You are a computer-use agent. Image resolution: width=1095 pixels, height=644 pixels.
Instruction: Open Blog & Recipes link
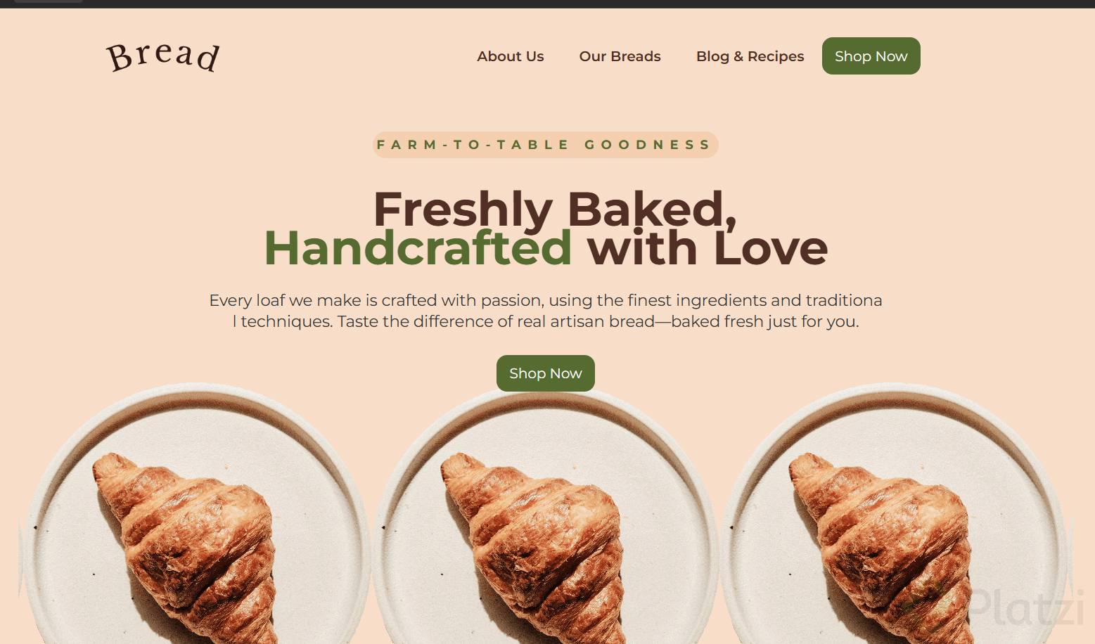click(x=750, y=56)
